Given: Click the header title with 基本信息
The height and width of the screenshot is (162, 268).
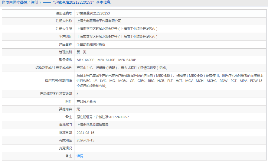Looking at the screenshot, I should (x=58, y=2).
